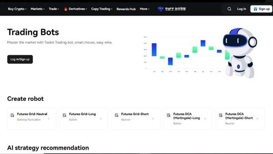Click the gift icon in Sign up
The image size is (273, 154).
255,9
